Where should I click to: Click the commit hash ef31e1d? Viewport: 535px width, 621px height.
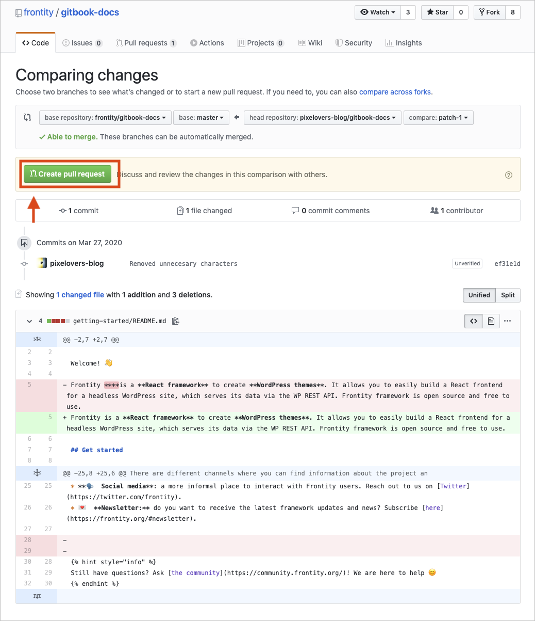507,263
